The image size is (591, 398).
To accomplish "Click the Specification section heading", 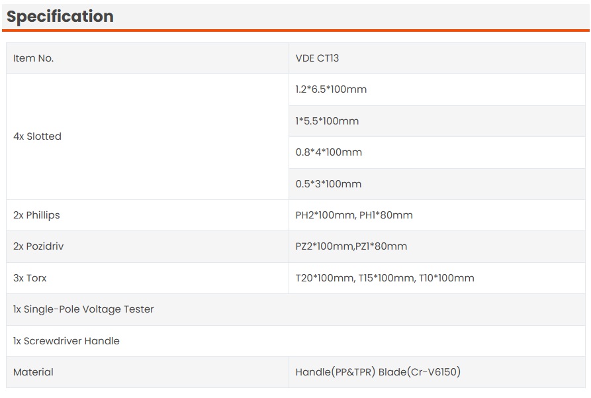I will coord(60,17).
